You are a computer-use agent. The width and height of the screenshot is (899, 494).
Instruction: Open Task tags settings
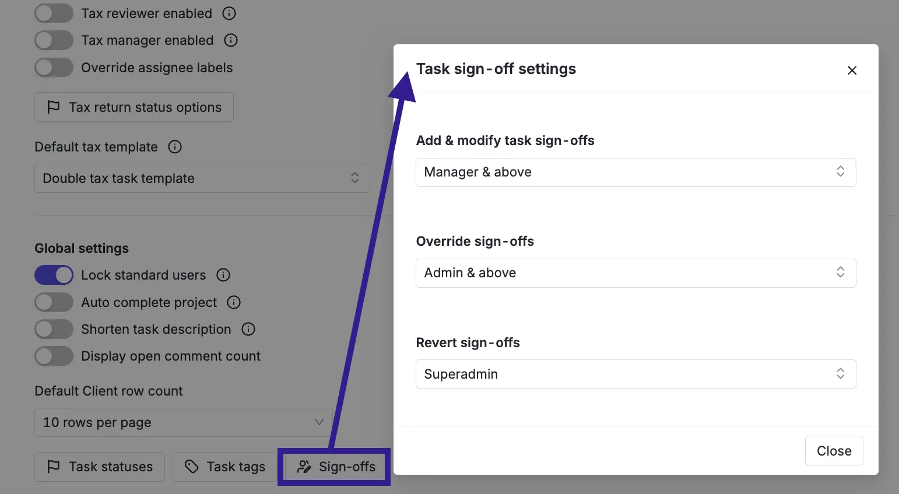(x=224, y=467)
